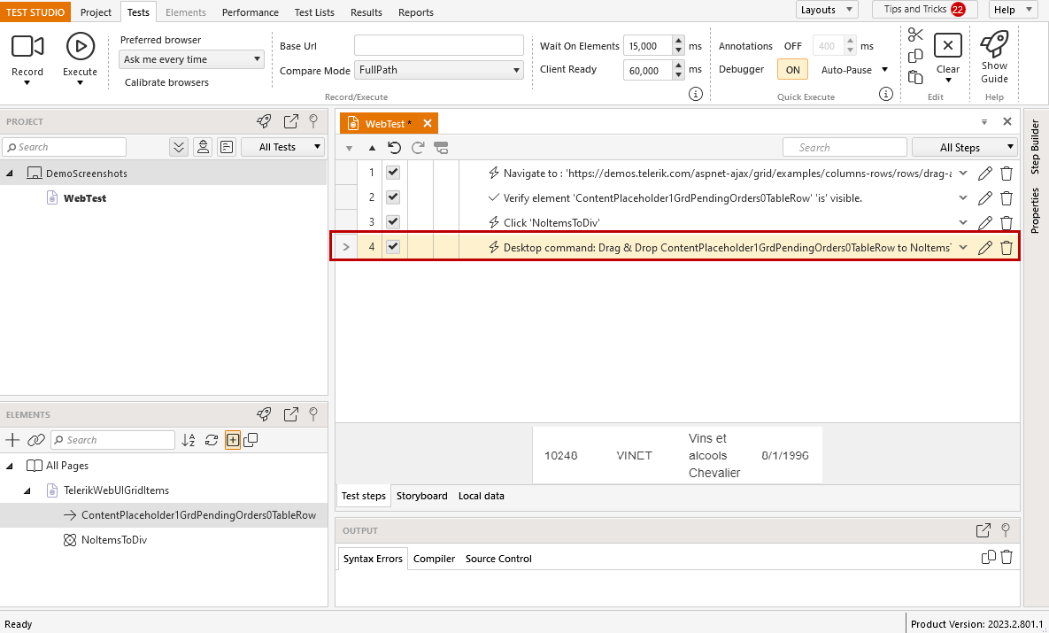Delete step 3 using its trash icon
This screenshot has width=1049, height=633.
click(1007, 223)
